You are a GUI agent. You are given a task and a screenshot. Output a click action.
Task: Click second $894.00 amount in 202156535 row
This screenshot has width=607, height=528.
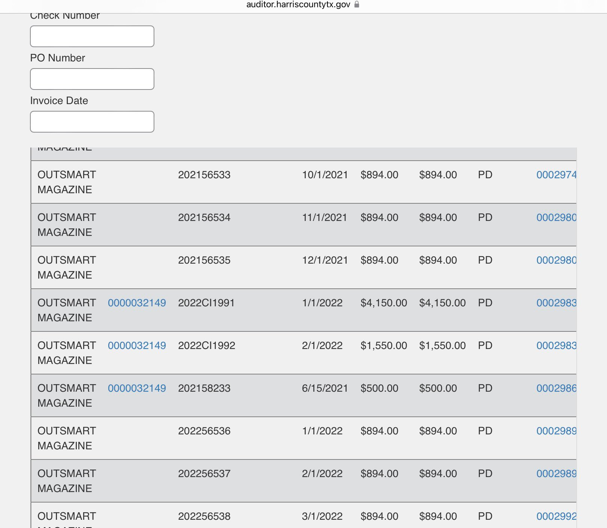point(438,260)
